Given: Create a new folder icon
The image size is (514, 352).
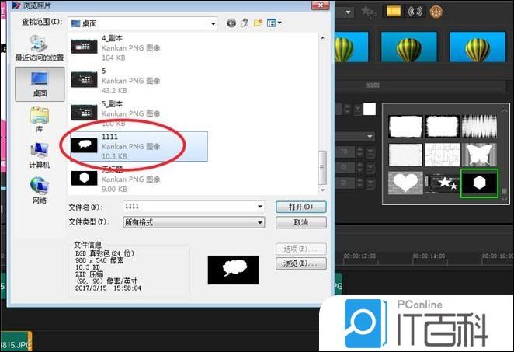Looking at the screenshot, I should pos(258,23).
